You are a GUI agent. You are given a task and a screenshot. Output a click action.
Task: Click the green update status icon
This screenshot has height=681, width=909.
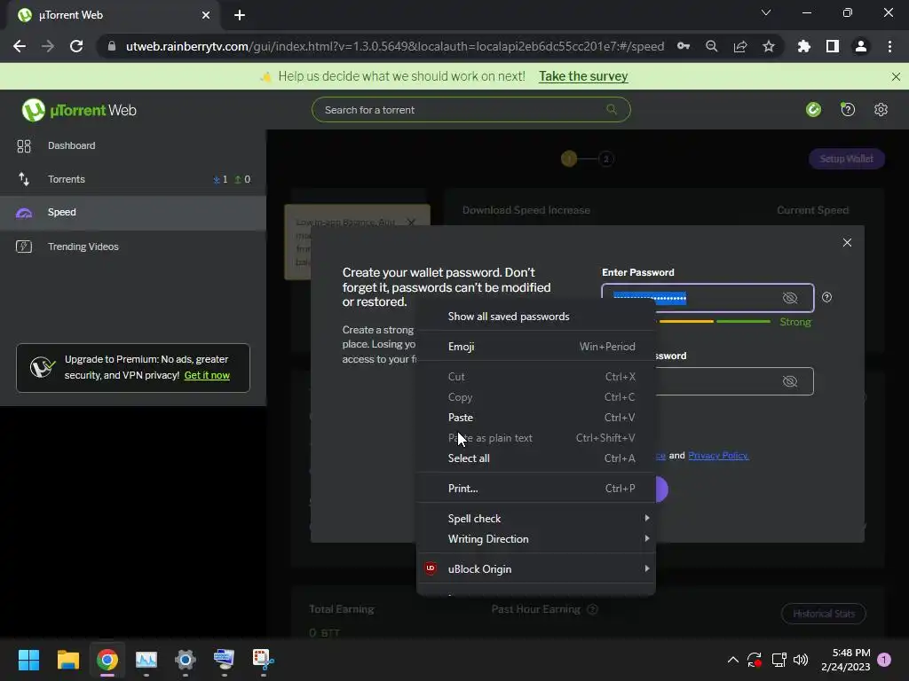(813, 109)
